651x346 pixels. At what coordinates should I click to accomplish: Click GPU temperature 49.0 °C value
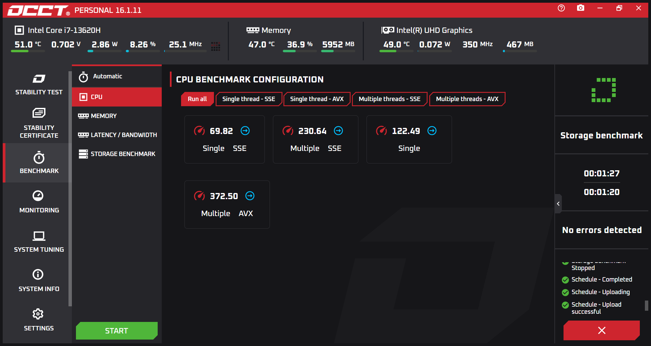pos(396,44)
